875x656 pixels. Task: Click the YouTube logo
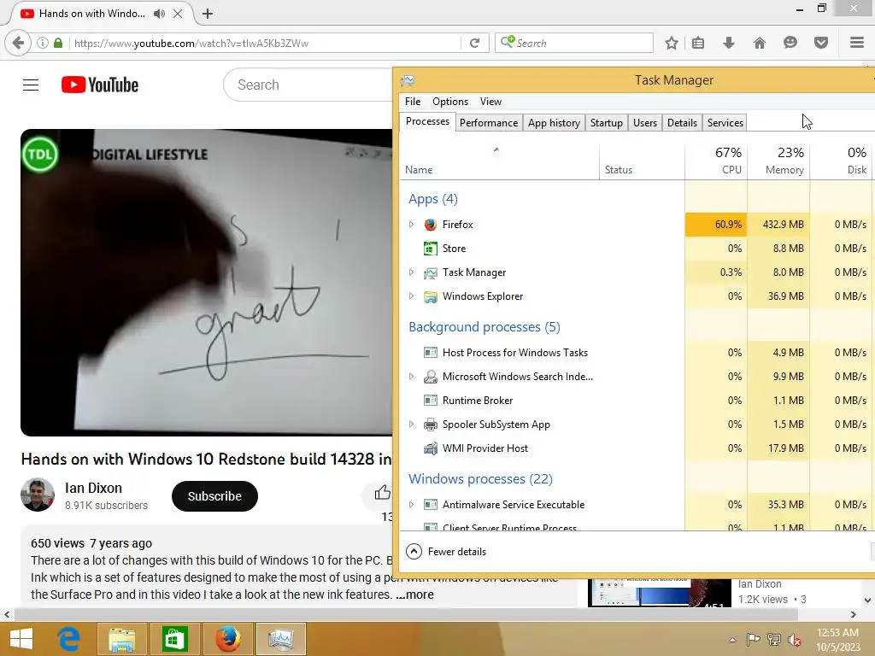coord(100,85)
